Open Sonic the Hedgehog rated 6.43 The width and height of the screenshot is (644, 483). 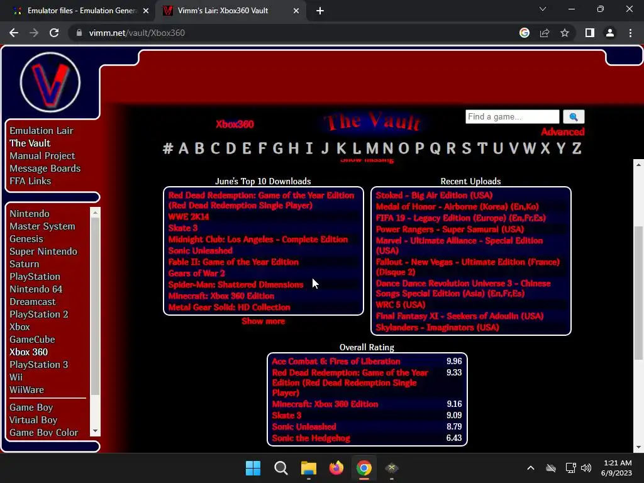click(311, 438)
